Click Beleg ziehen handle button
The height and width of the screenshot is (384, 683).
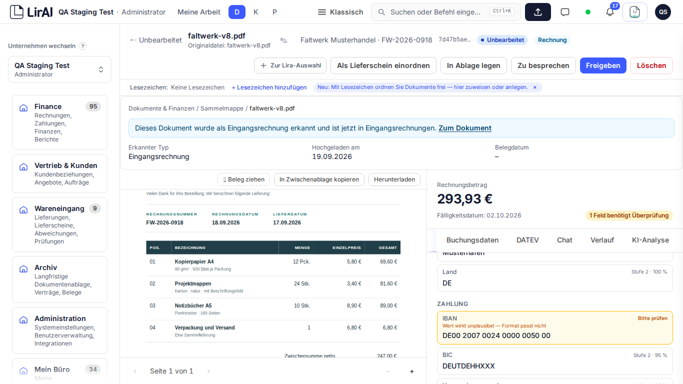(243, 179)
